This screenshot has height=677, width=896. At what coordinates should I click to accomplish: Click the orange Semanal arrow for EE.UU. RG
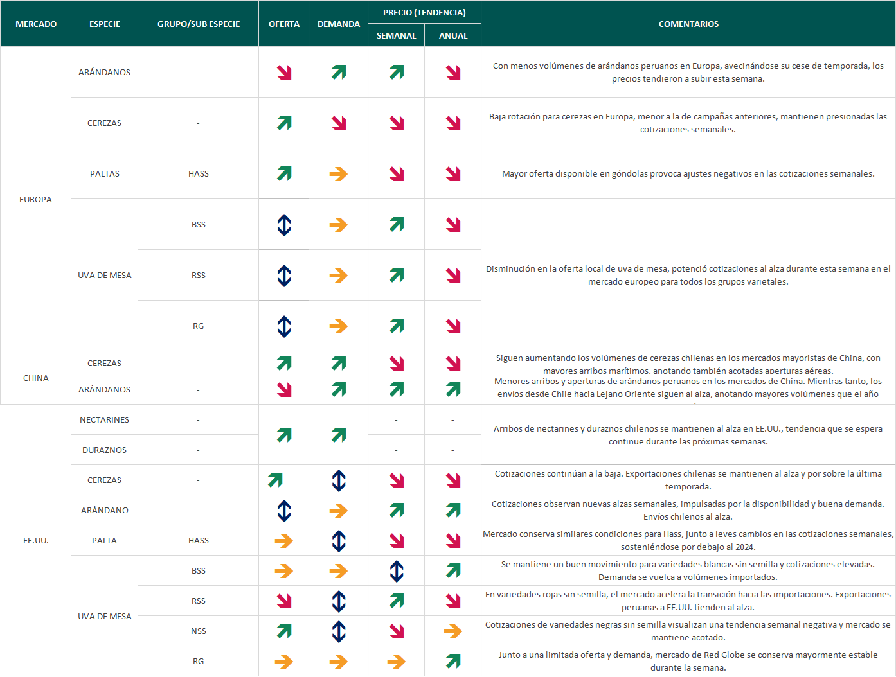point(397,662)
